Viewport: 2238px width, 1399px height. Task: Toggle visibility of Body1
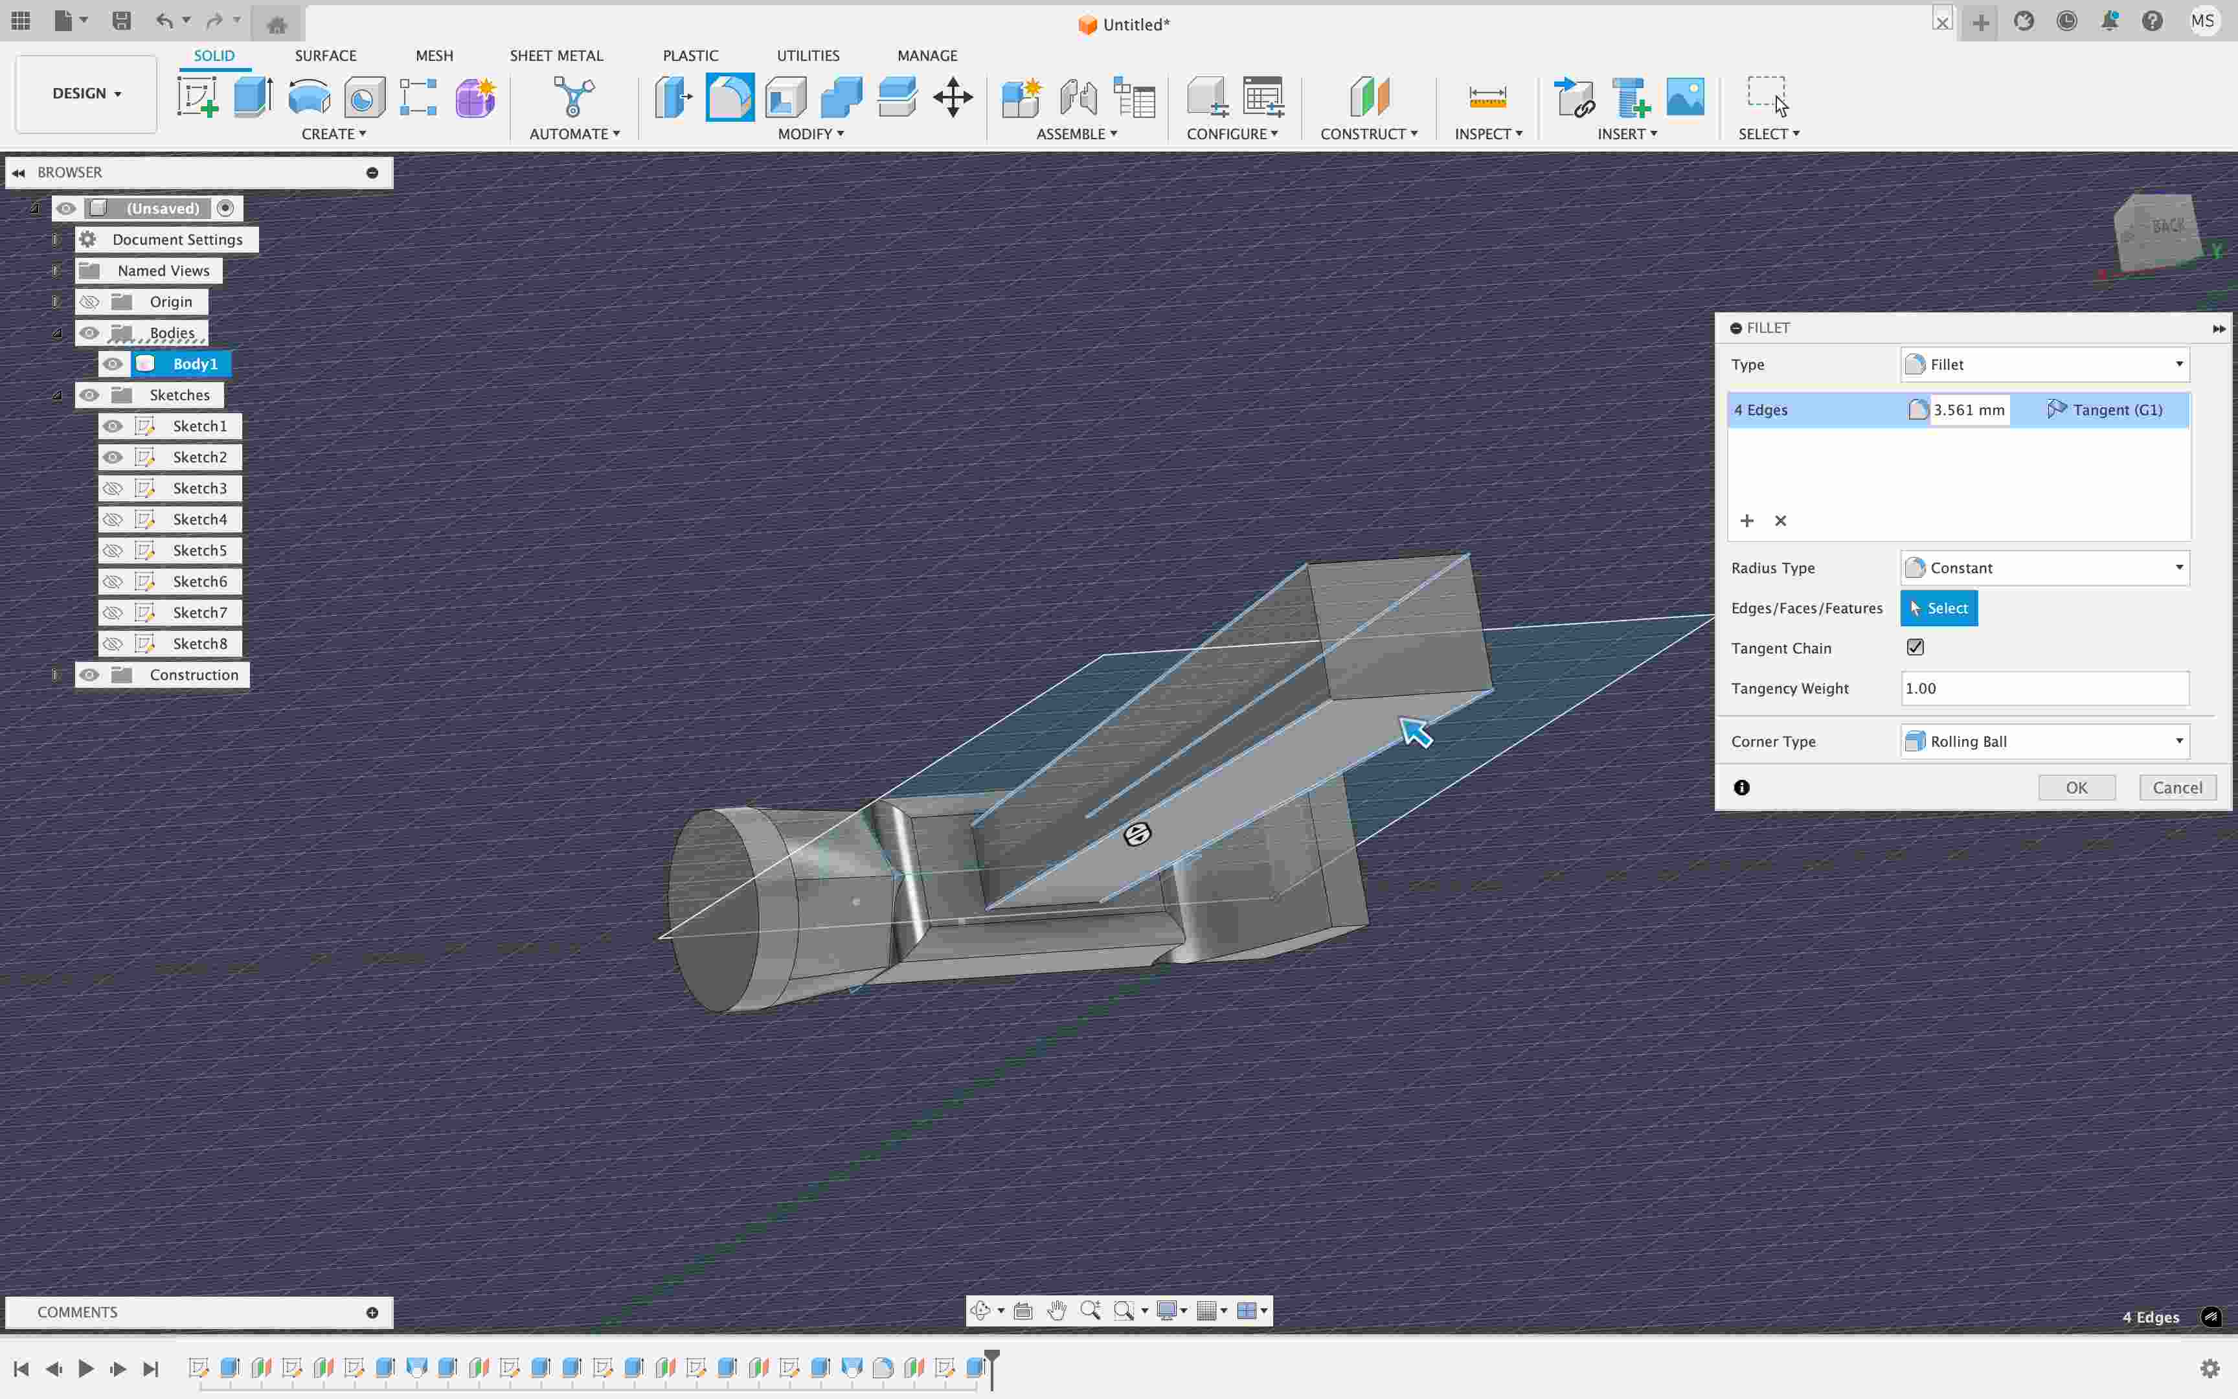coord(113,363)
